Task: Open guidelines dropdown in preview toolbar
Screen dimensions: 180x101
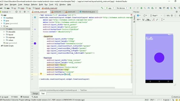Action: (163, 20)
